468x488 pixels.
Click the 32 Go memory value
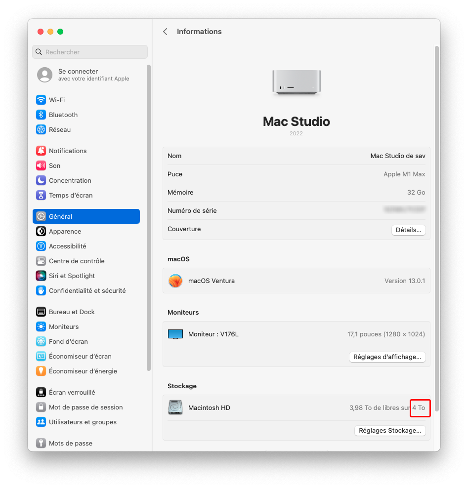[416, 192]
